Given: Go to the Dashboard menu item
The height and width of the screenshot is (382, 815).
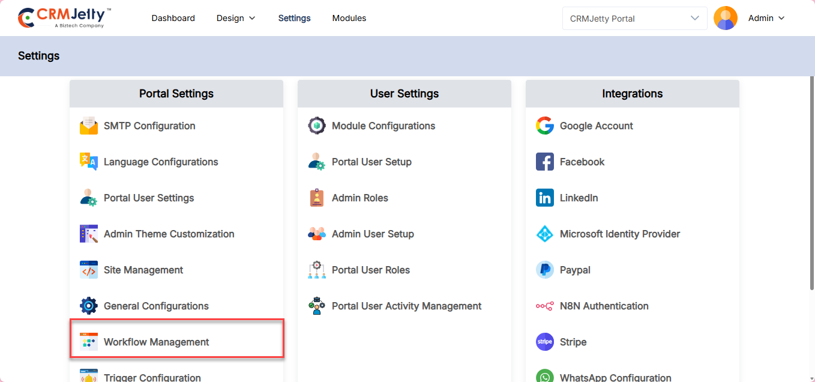Looking at the screenshot, I should click(x=173, y=18).
